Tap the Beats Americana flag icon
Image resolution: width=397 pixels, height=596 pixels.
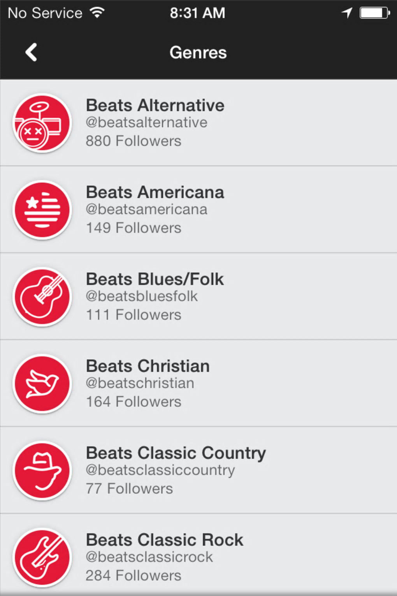(42, 210)
